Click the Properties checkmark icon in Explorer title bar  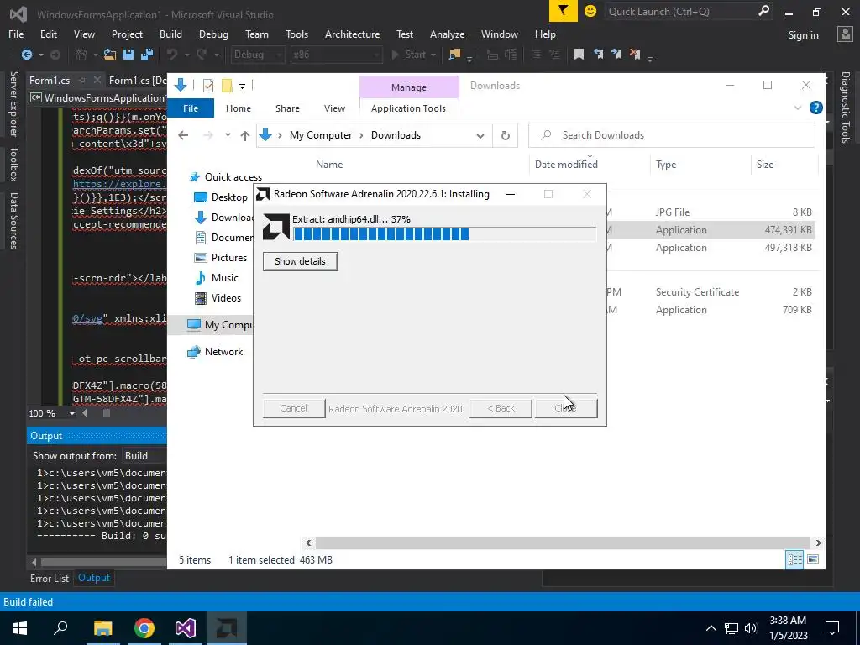pos(208,86)
